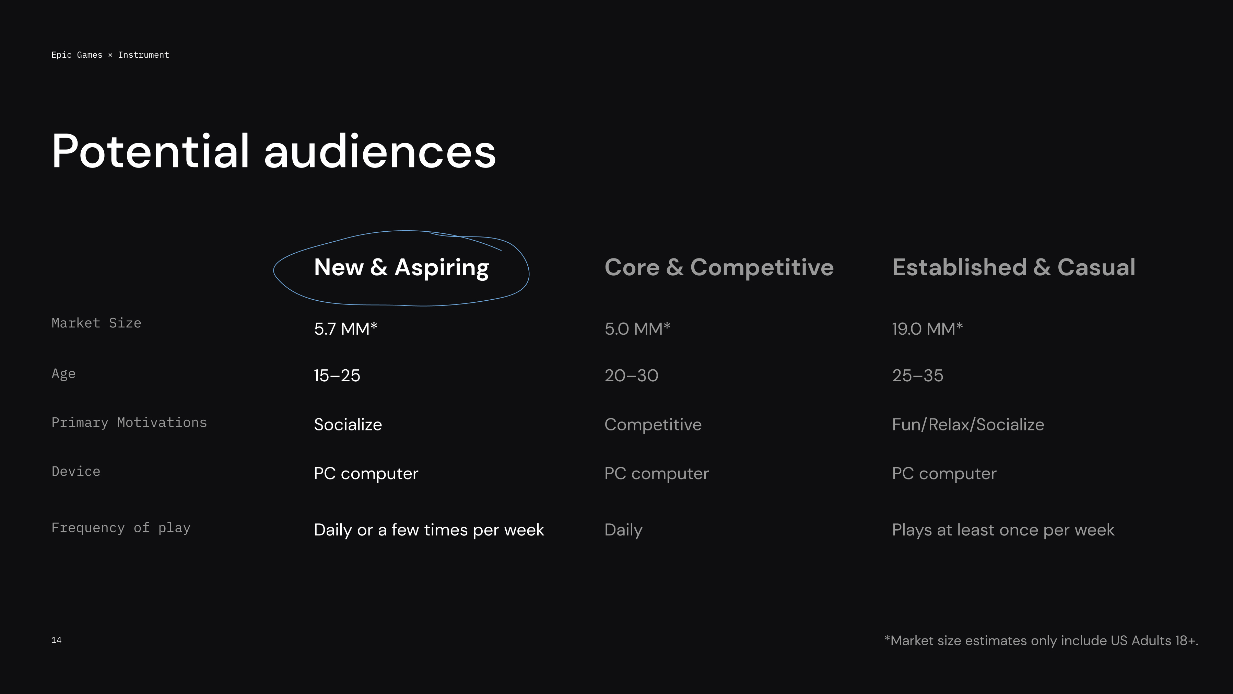
Task: Click the "Epic Games × Instrument" header text
Action: point(110,55)
